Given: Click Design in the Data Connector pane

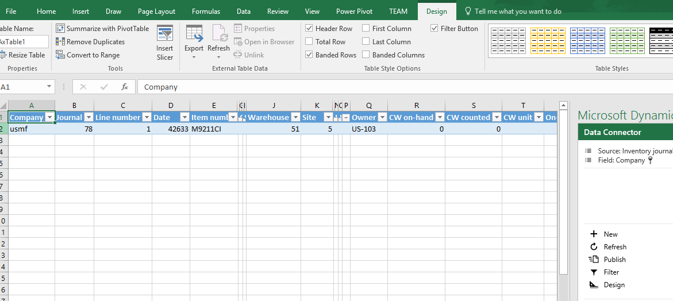Looking at the screenshot, I should pyautogui.click(x=614, y=285).
